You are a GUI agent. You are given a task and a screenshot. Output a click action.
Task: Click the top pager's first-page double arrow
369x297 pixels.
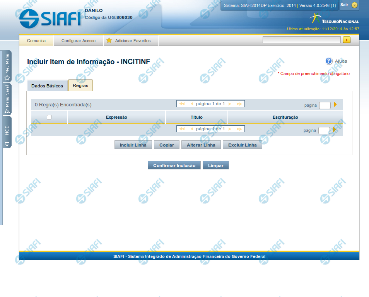point(182,104)
